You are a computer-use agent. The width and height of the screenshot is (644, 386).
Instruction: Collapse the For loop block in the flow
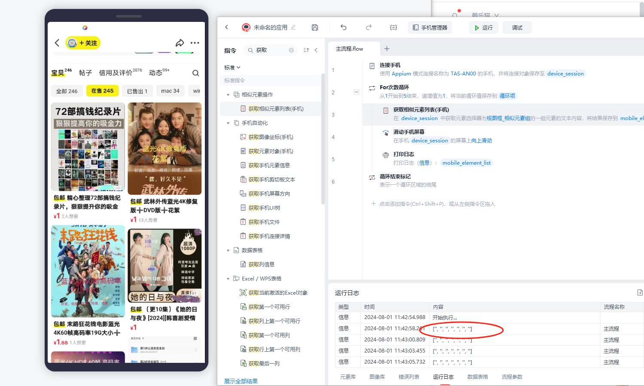point(356,92)
